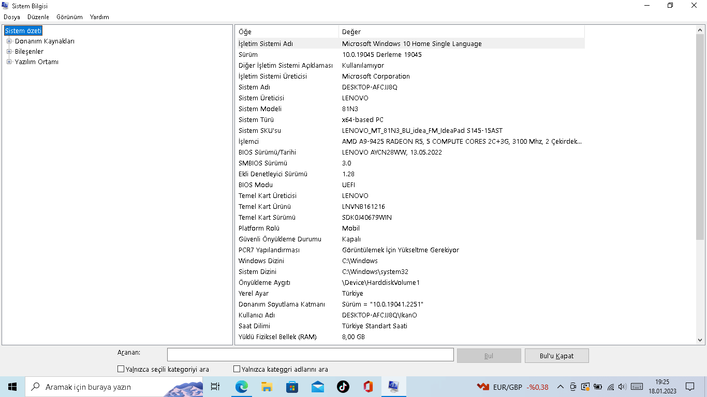Select the \Device\HarddiskVolume1 value
The image size is (707, 397).
pos(381,283)
